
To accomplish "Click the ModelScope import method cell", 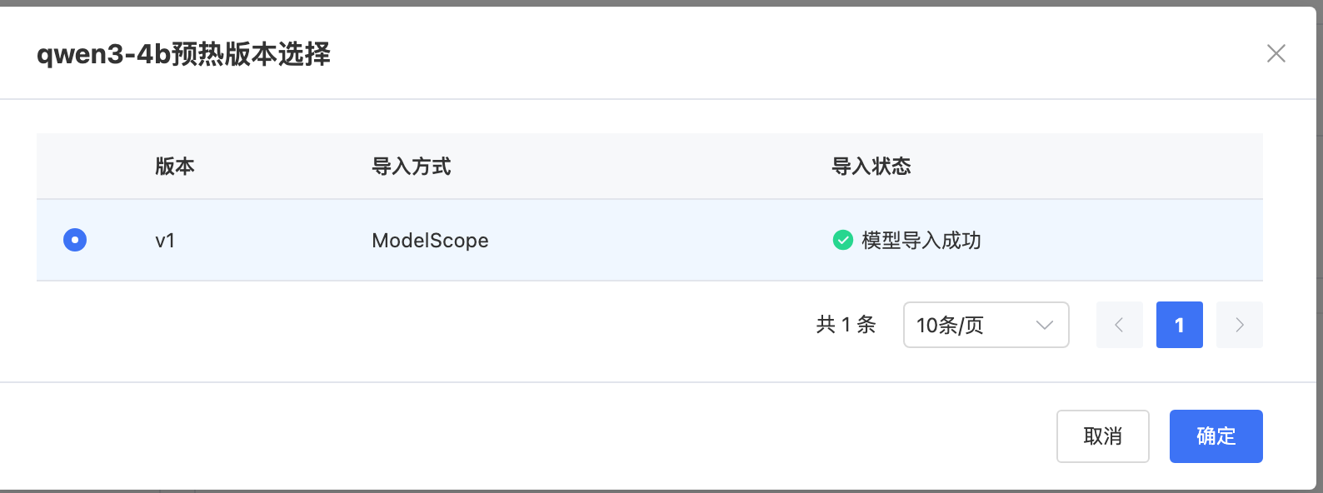I will 430,241.
